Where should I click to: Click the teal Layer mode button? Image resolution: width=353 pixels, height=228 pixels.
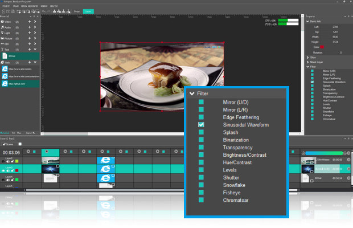[x=88, y=11]
